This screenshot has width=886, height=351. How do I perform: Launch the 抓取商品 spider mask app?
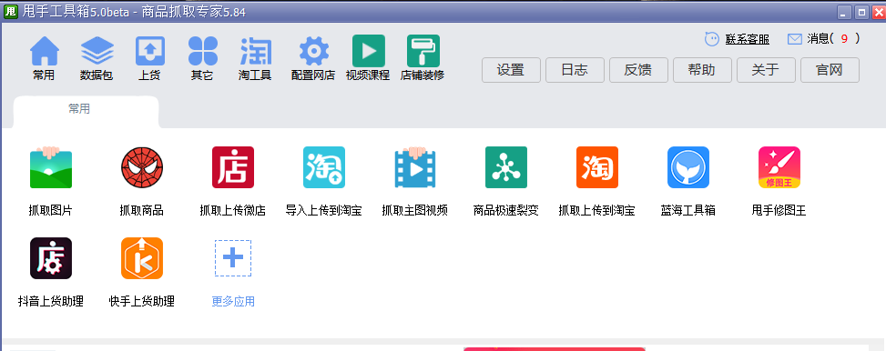pos(142,167)
